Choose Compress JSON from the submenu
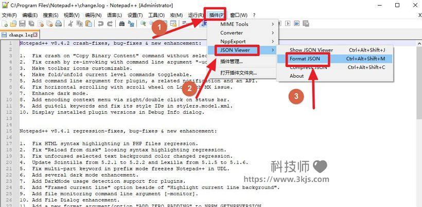 click(336, 67)
